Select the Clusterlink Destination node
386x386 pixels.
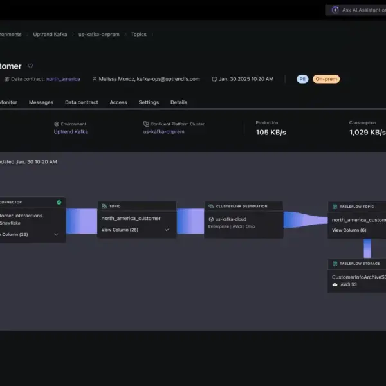(x=244, y=219)
